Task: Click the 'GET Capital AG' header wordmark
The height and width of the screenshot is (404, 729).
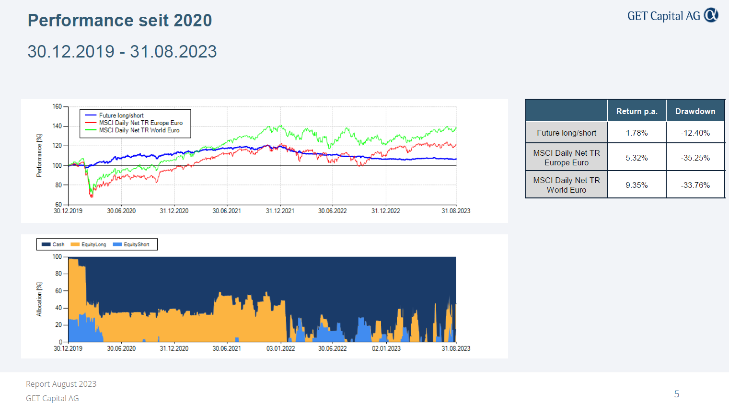Action: point(664,16)
